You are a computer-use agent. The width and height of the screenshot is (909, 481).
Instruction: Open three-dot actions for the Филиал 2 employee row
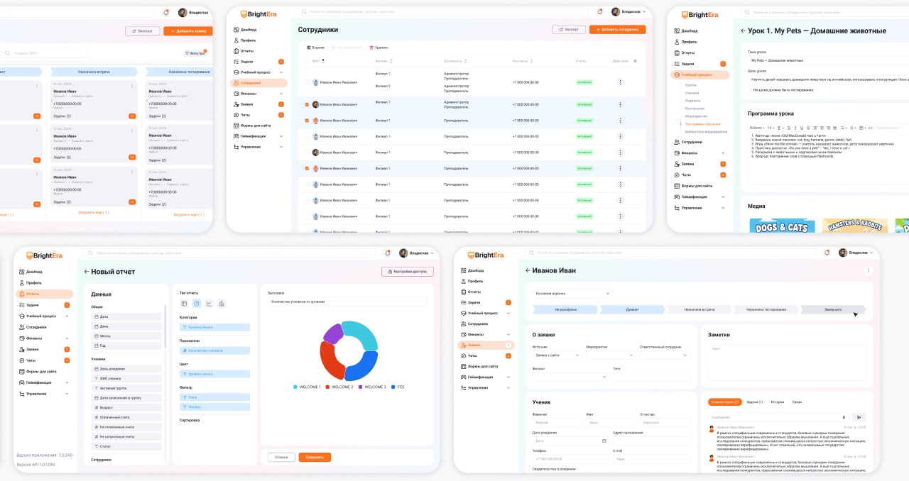coord(620,82)
